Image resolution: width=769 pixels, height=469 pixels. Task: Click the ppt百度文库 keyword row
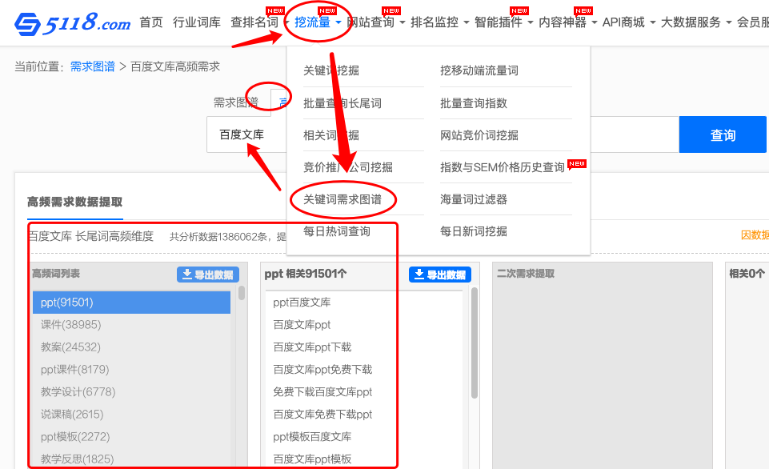363,303
